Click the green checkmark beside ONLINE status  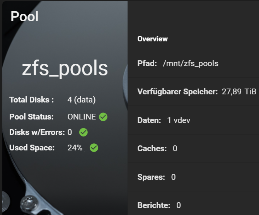click(x=103, y=117)
